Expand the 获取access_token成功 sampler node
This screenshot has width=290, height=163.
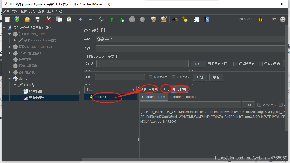[x=15, y=40]
